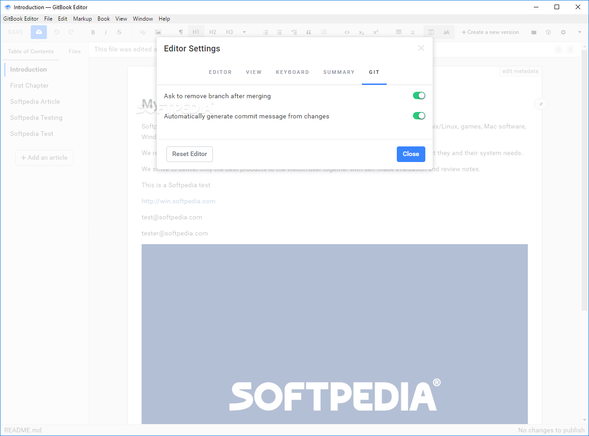Viewport: 589px width, 436px height.
Task: Select the paragraph style icon
Action: pos(181,32)
